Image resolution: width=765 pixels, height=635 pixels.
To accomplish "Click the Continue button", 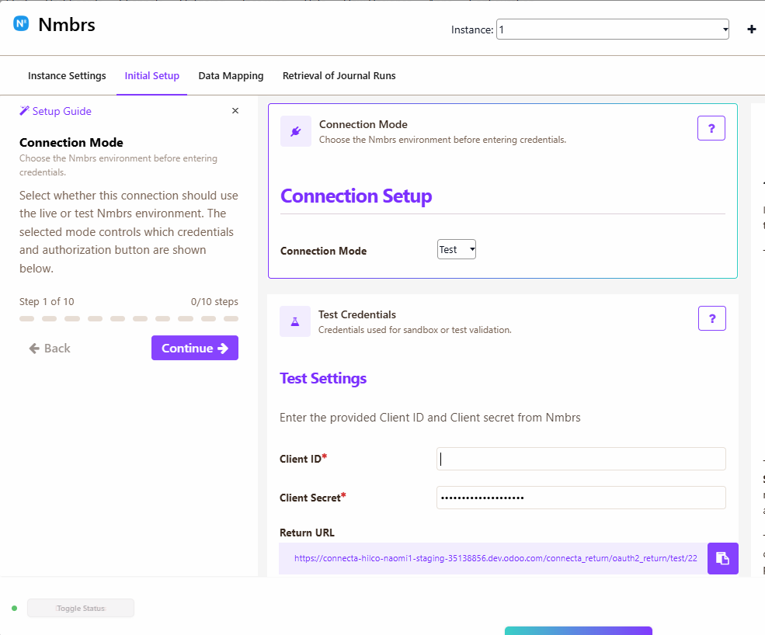I will (x=195, y=348).
